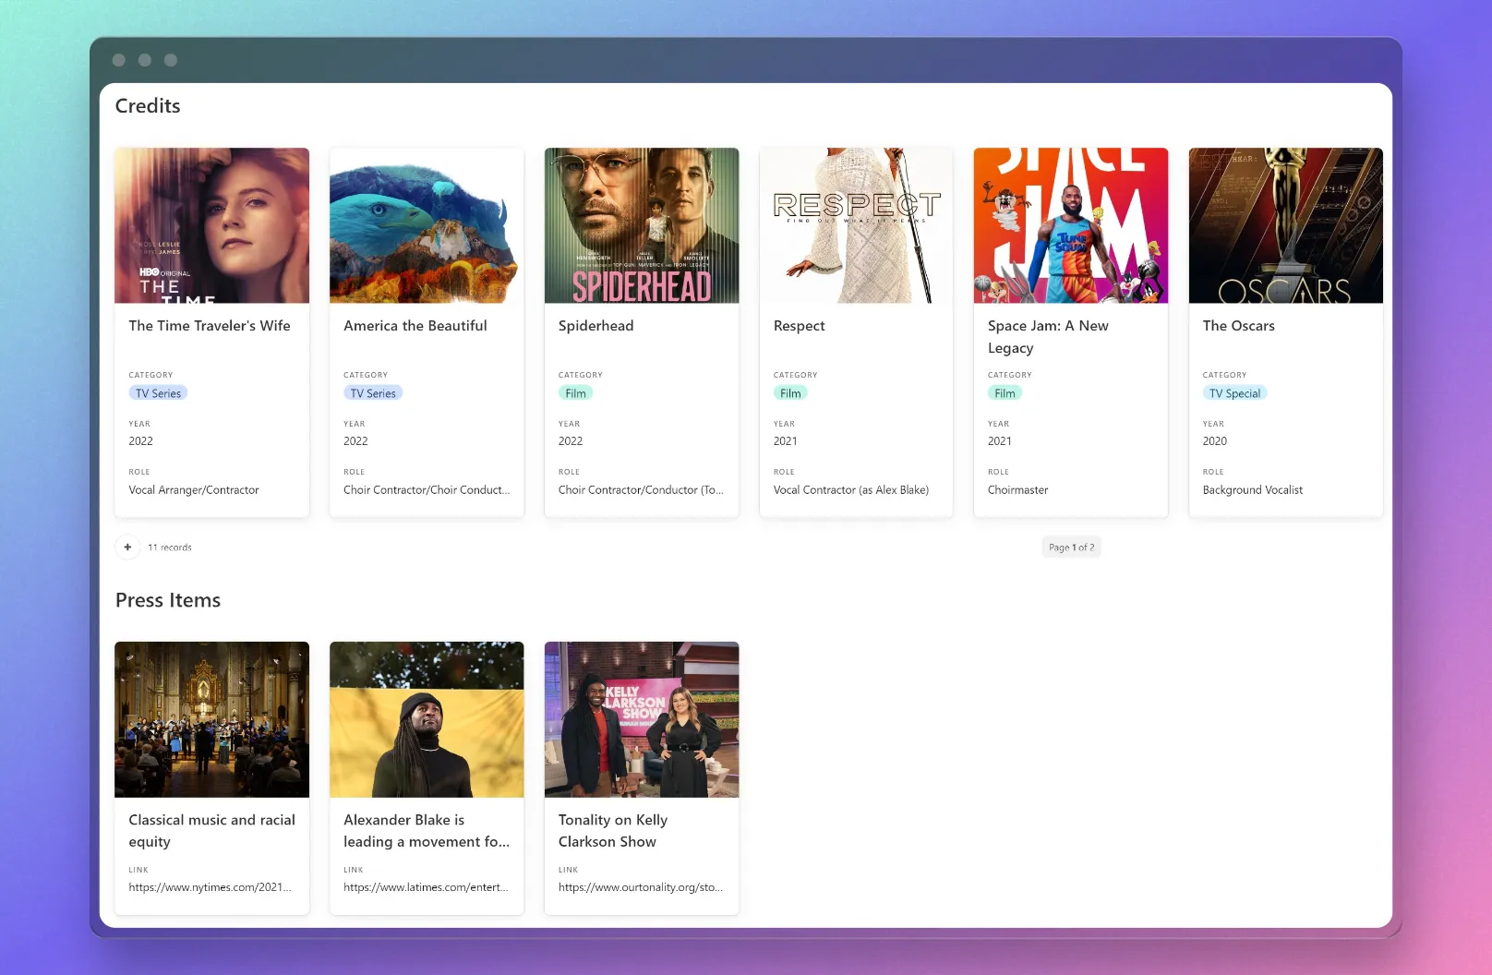
Task: Click the leftmost window dot icon
Action: [118, 59]
